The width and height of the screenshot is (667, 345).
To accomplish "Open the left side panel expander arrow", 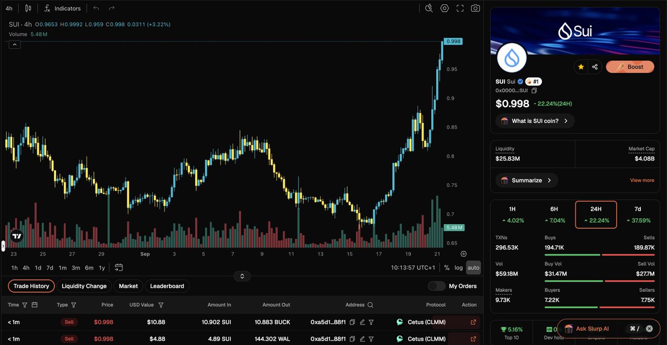I will point(2,245).
